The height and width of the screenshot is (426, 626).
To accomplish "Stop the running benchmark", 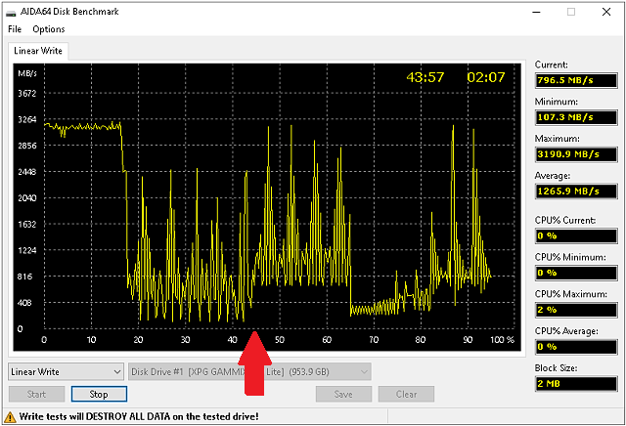I will [99, 394].
